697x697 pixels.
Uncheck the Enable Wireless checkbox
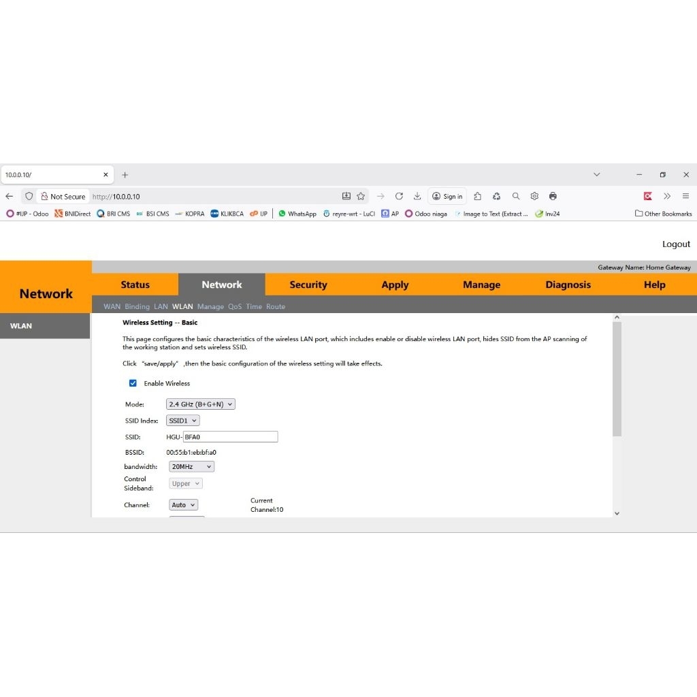pos(133,383)
